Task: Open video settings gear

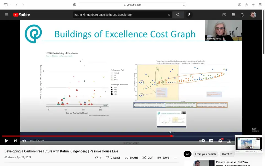Action: (220, 141)
